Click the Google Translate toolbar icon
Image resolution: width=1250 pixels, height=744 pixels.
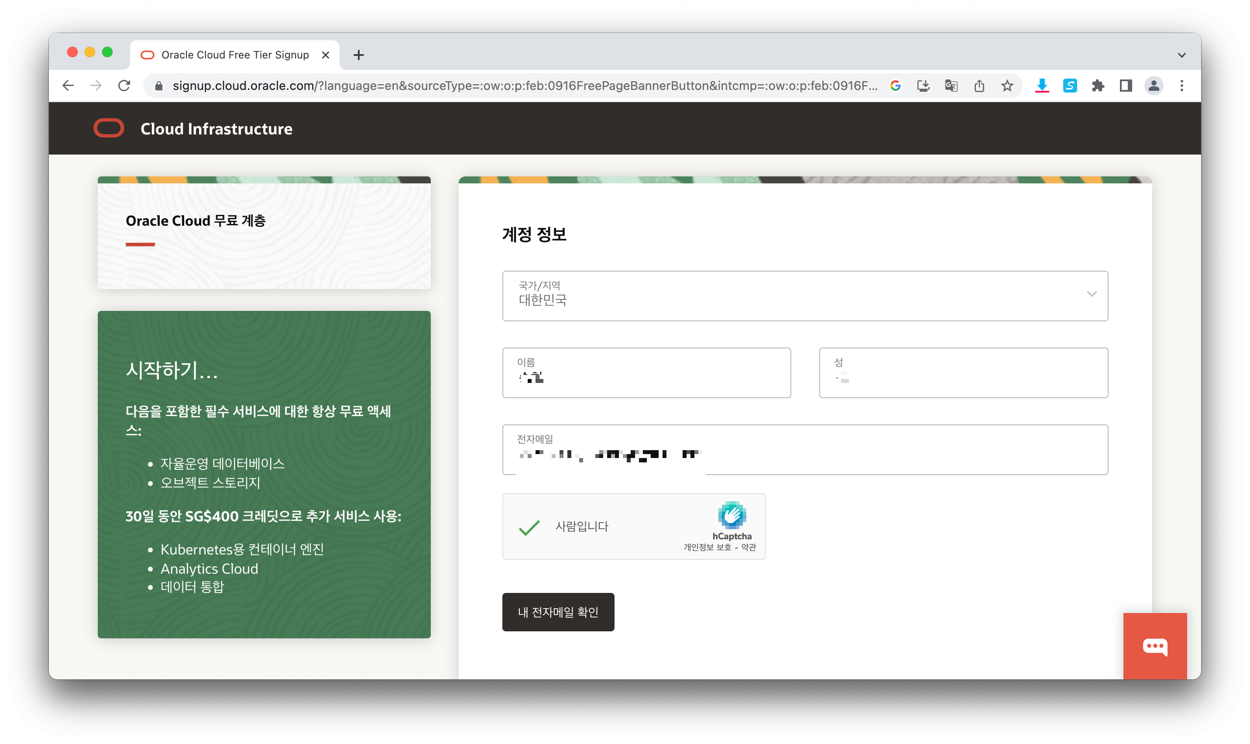click(x=951, y=86)
